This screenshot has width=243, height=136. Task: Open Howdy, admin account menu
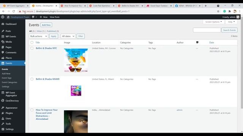[x=231, y=17]
